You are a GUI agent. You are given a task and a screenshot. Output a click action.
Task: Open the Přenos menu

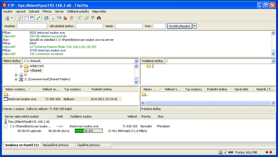47,11
